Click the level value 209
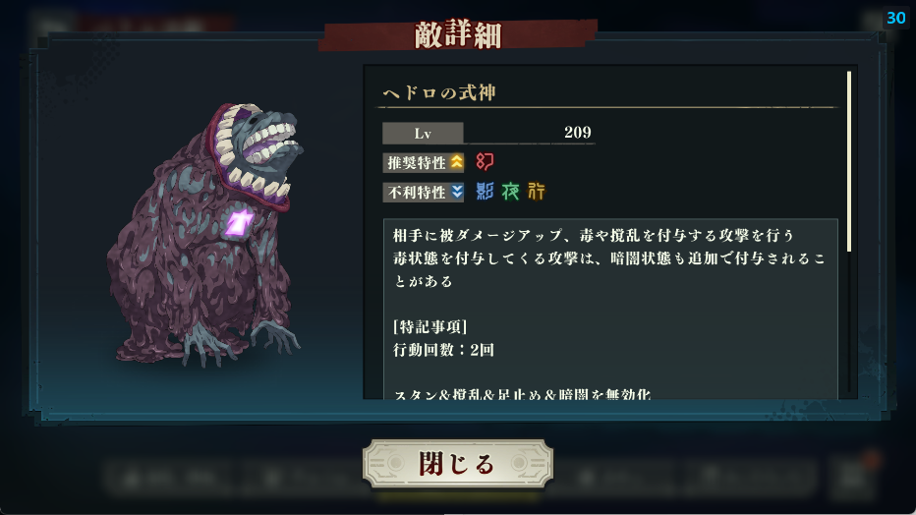Screen dimensions: 916x515 tap(578, 133)
